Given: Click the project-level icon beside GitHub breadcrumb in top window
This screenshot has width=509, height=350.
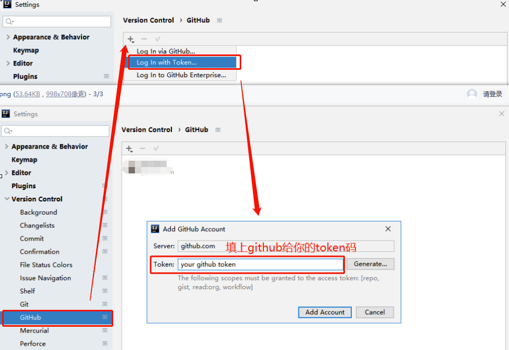Looking at the screenshot, I should click(x=220, y=21).
